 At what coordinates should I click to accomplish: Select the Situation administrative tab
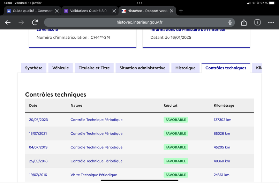click(x=143, y=68)
